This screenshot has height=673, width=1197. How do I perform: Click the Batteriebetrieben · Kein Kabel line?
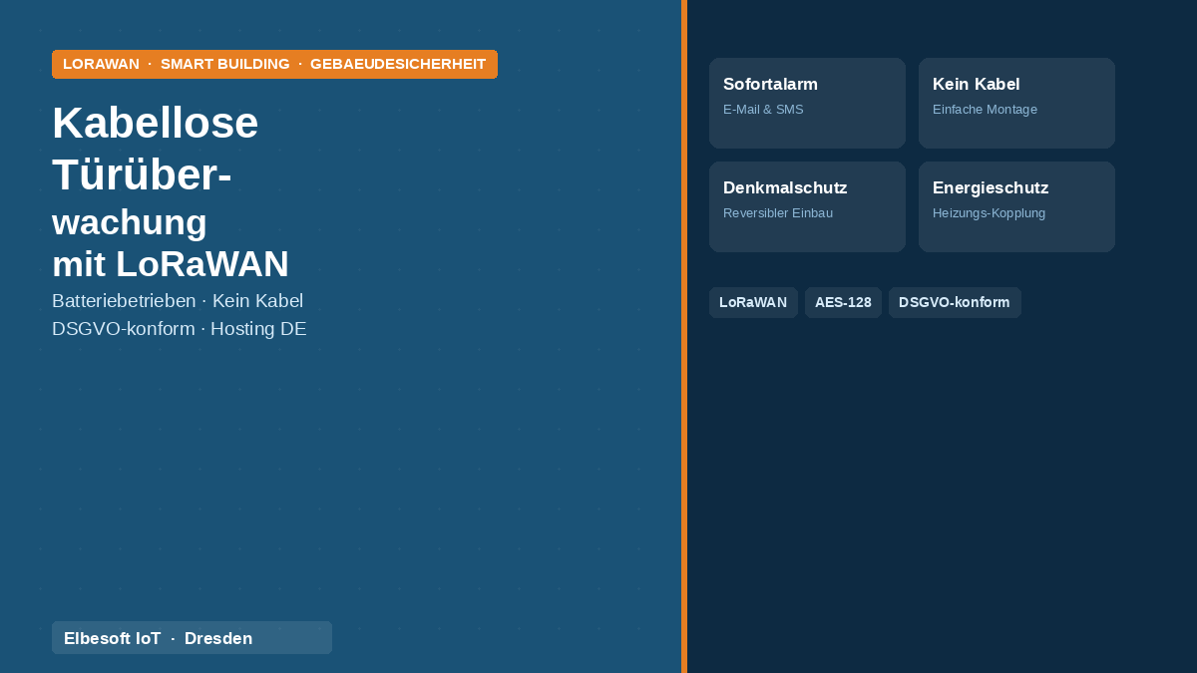click(x=178, y=301)
